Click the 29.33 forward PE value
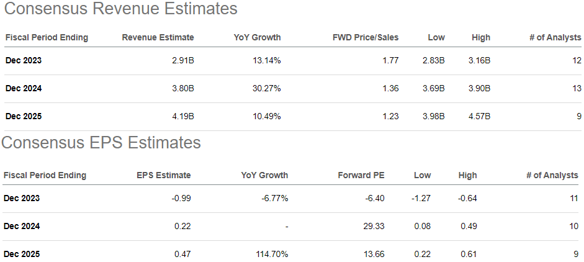Viewport: 584px width, 262px height. 373,226
